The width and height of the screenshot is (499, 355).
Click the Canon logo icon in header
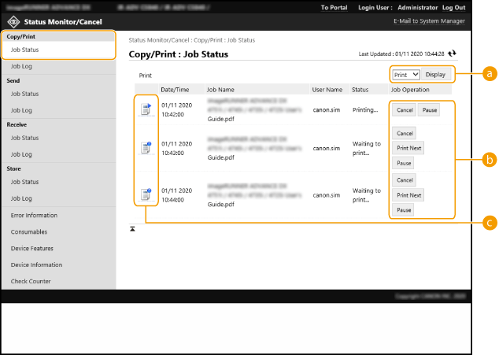pyautogui.click(x=12, y=21)
